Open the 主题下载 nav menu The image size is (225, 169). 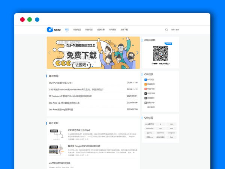coord(124,29)
